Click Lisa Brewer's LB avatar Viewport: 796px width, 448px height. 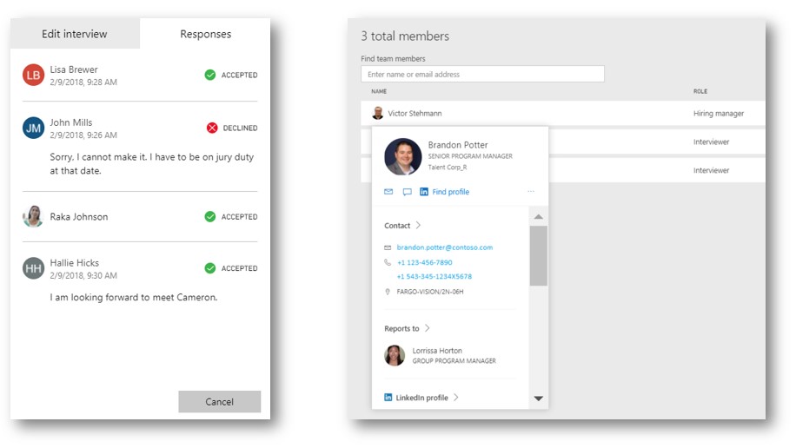(33, 76)
